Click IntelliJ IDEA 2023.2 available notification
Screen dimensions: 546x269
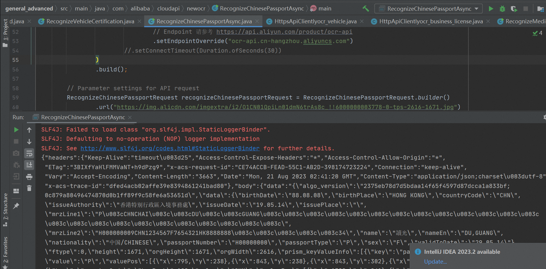tap(462, 252)
